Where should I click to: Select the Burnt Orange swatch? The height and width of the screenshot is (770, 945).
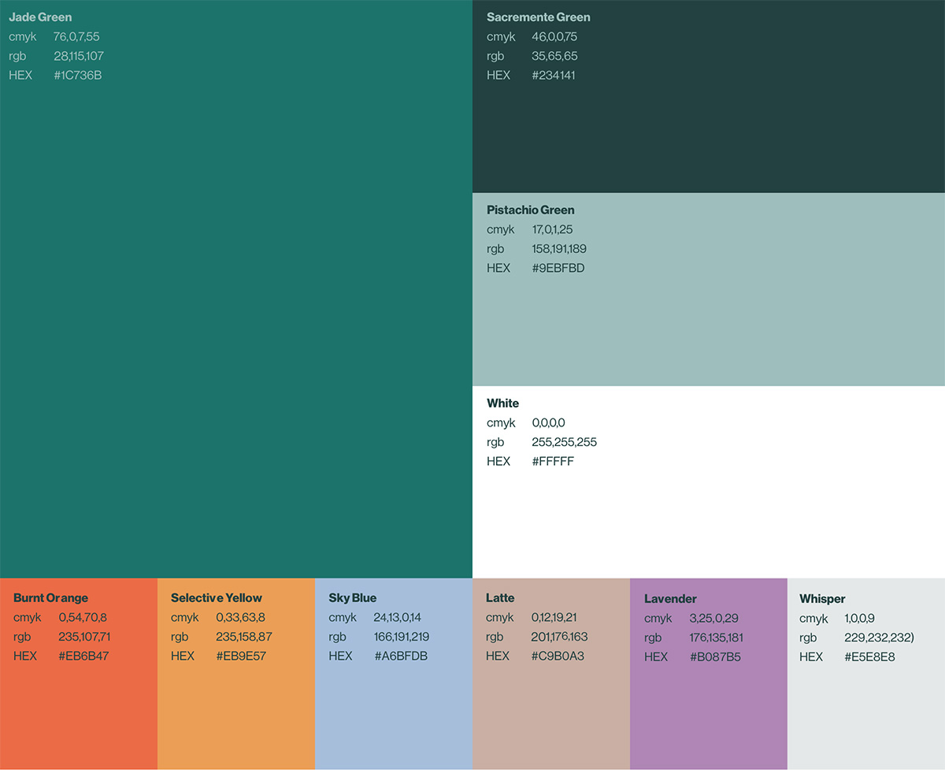coord(79,709)
